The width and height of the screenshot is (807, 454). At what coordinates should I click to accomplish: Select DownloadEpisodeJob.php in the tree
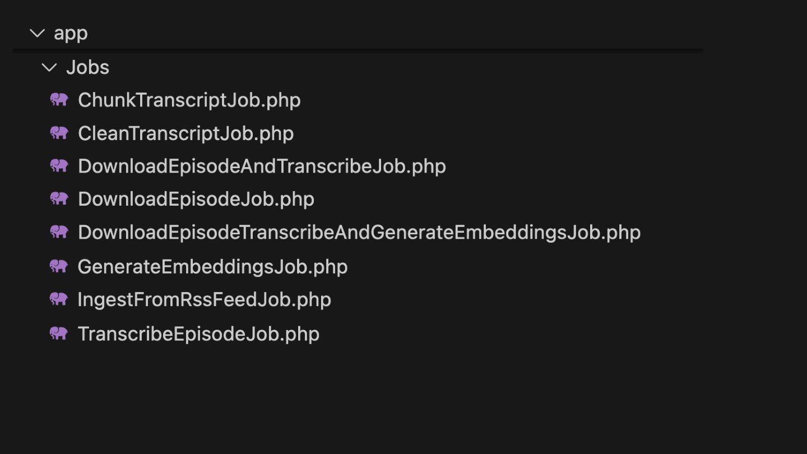196,199
